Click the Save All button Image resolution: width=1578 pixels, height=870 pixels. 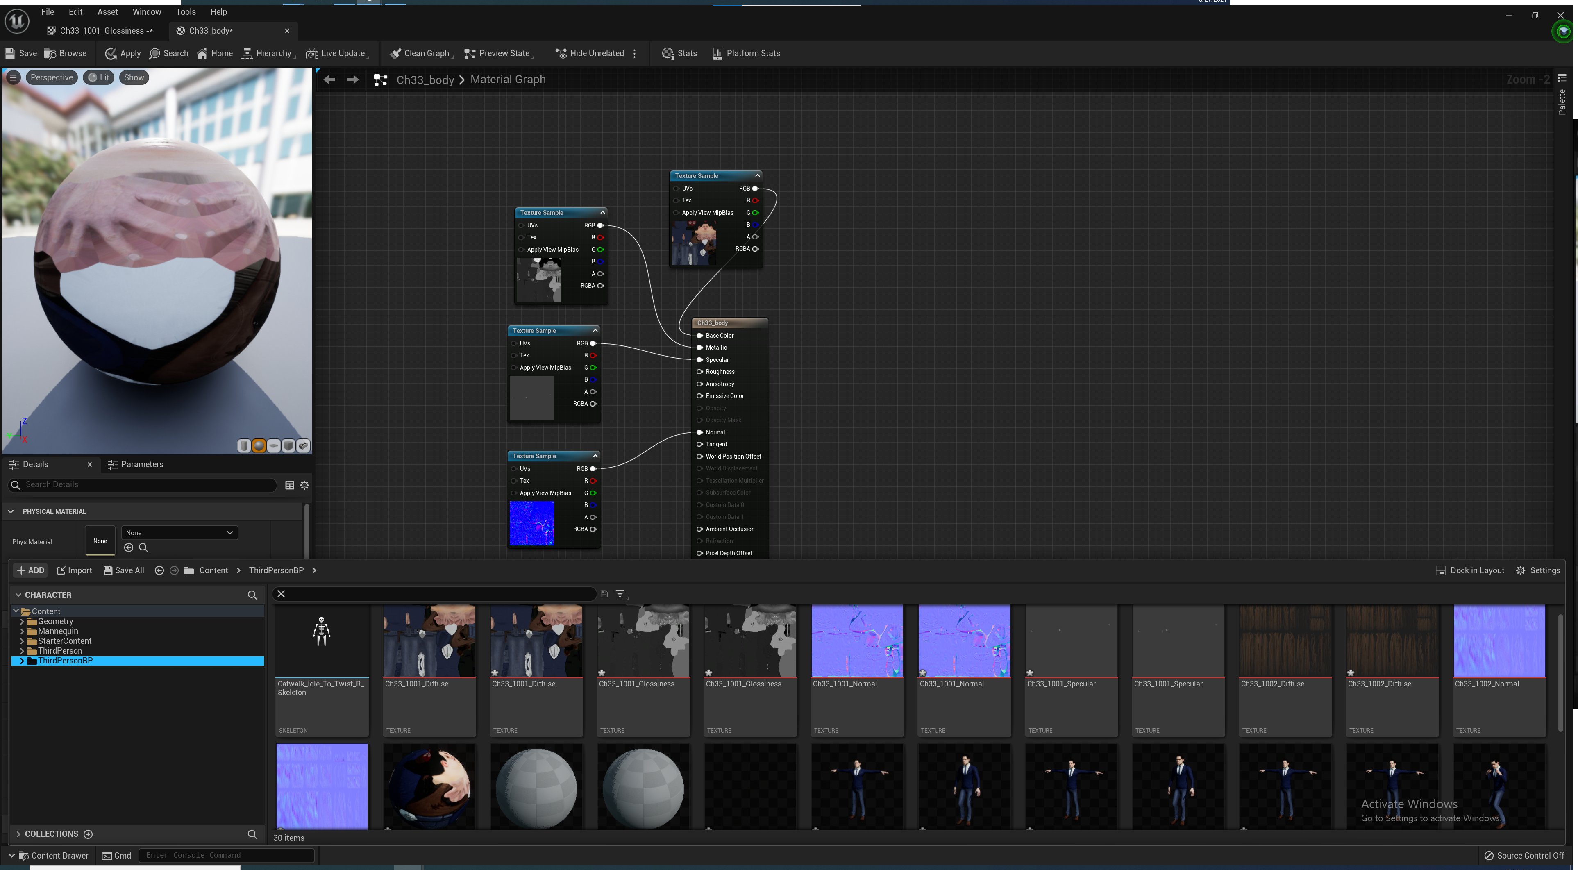click(x=124, y=570)
